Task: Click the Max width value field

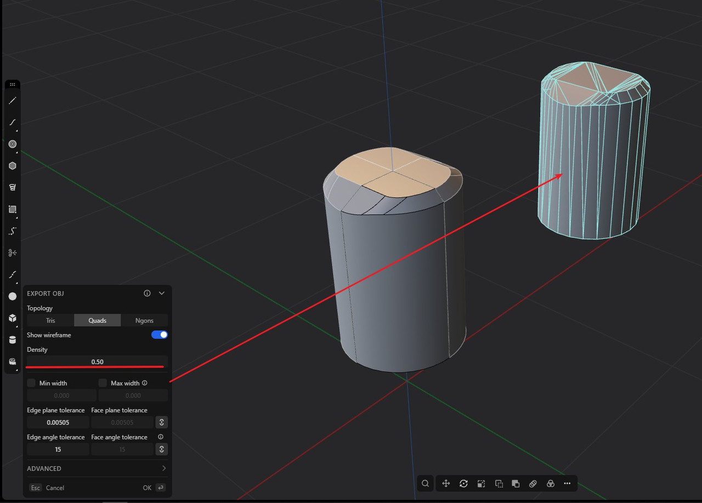Action: (x=133, y=395)
